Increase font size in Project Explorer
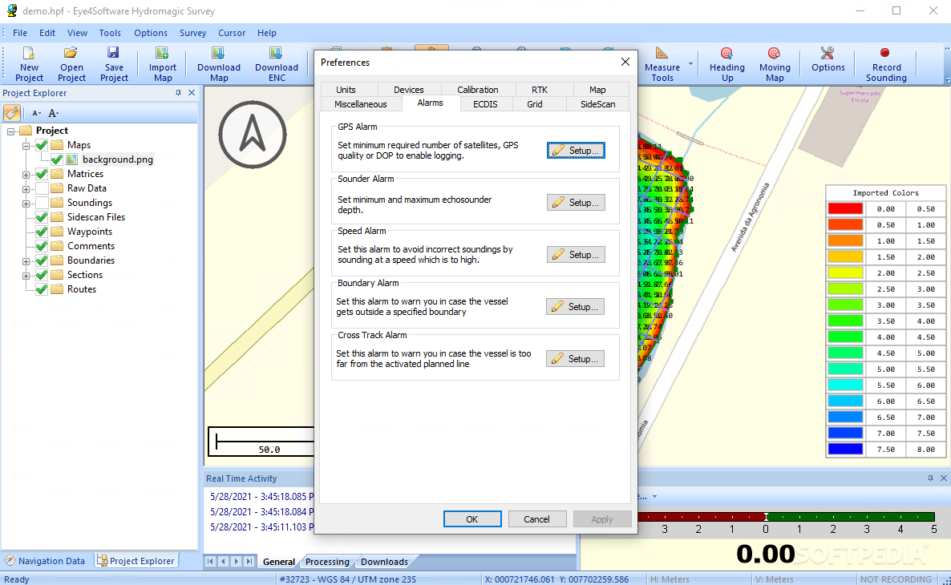The image size is (951, 585). click(54, 113)
